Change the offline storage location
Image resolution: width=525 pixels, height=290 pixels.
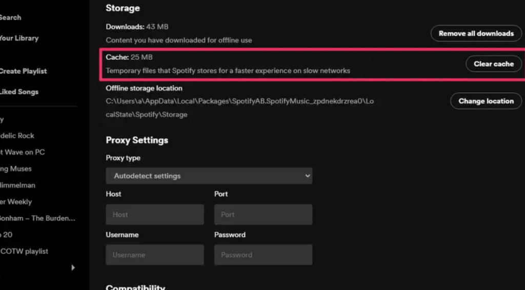click(486, 101)
